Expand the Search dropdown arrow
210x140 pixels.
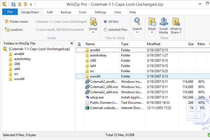(x=137, y=32)
